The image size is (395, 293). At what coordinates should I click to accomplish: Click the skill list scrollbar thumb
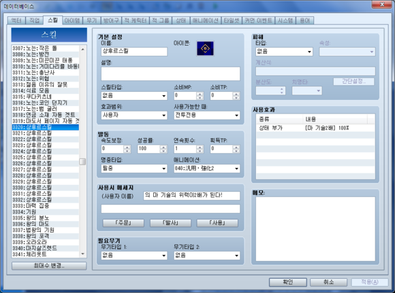point(82,162)
